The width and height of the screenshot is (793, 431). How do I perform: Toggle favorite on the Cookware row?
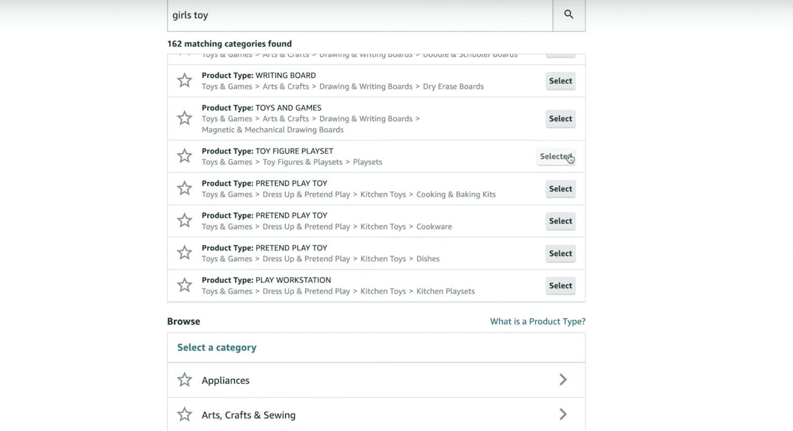pos(184,220)
